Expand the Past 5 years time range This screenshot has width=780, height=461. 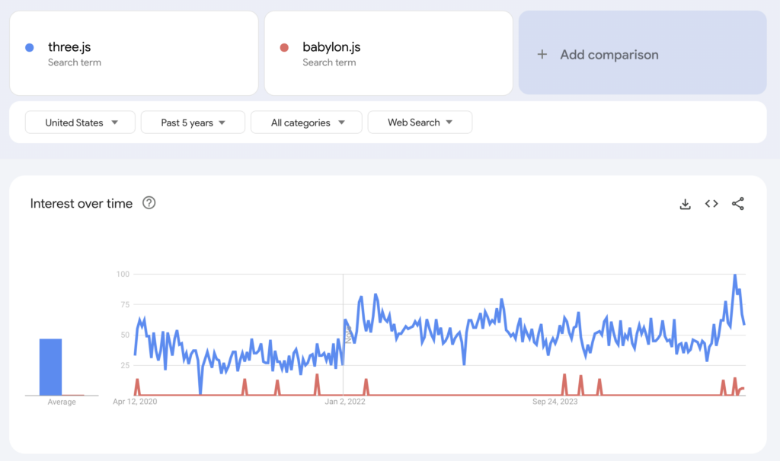click(193, 122)
